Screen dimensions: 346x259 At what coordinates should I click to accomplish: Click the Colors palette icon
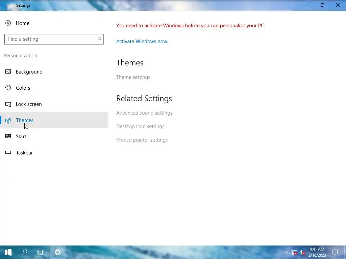coord(8,88)
